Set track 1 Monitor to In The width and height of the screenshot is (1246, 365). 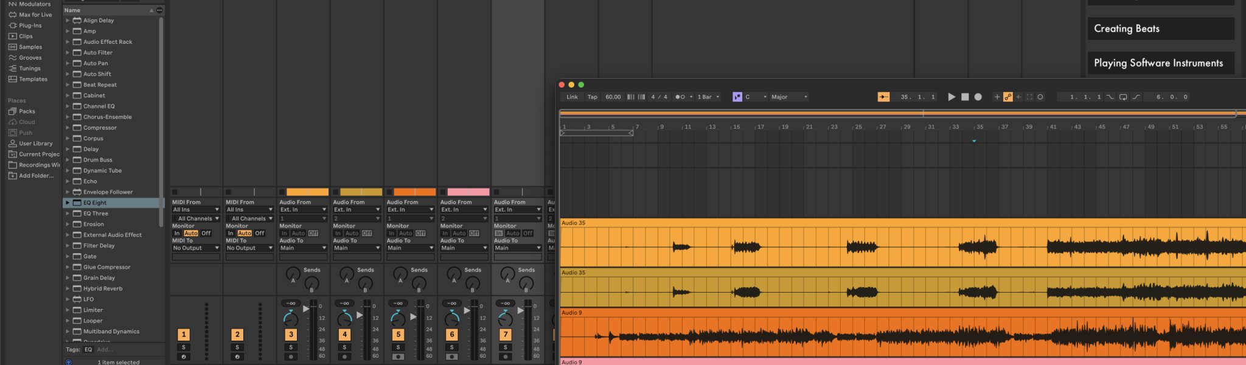pos(177,233)
